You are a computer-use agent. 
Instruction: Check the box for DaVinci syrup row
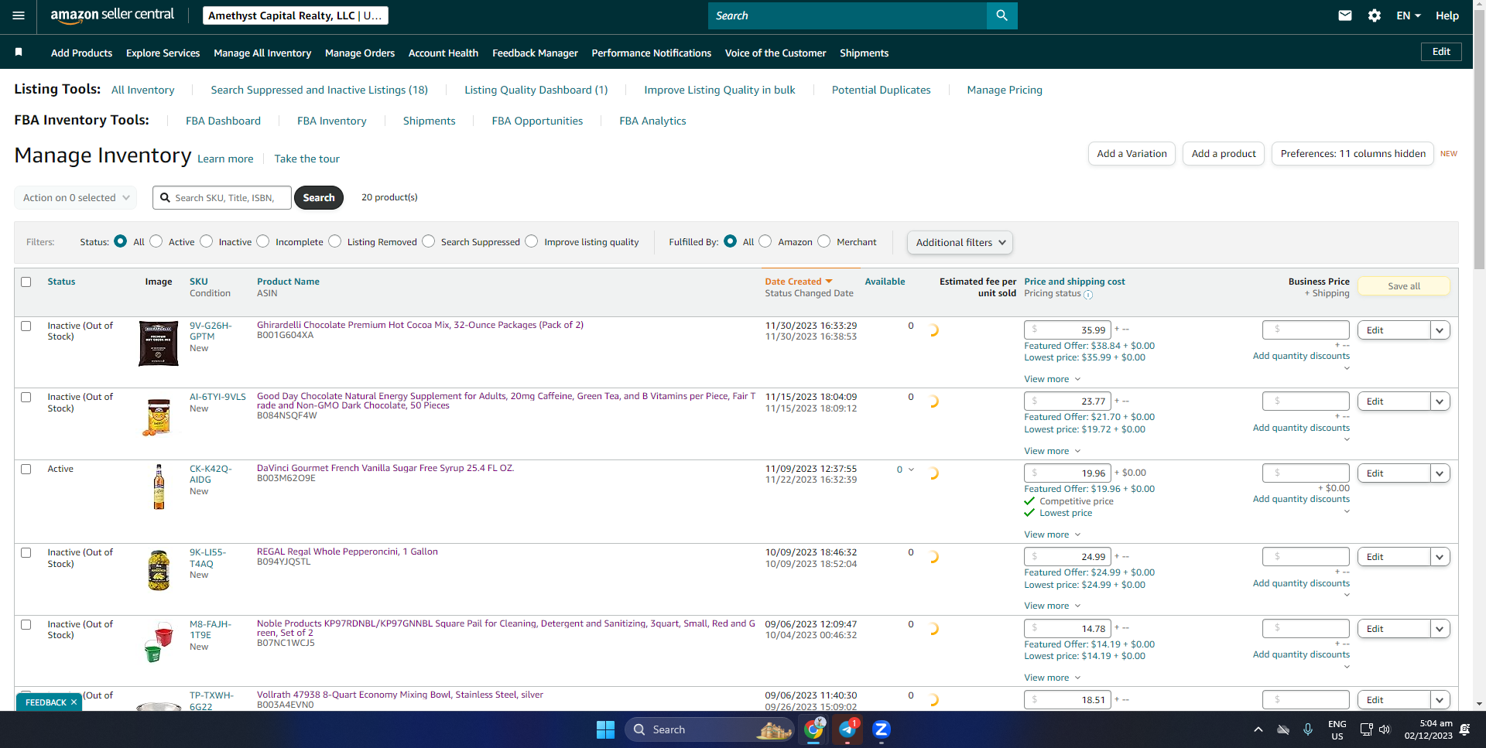click(x=26, y=469)
